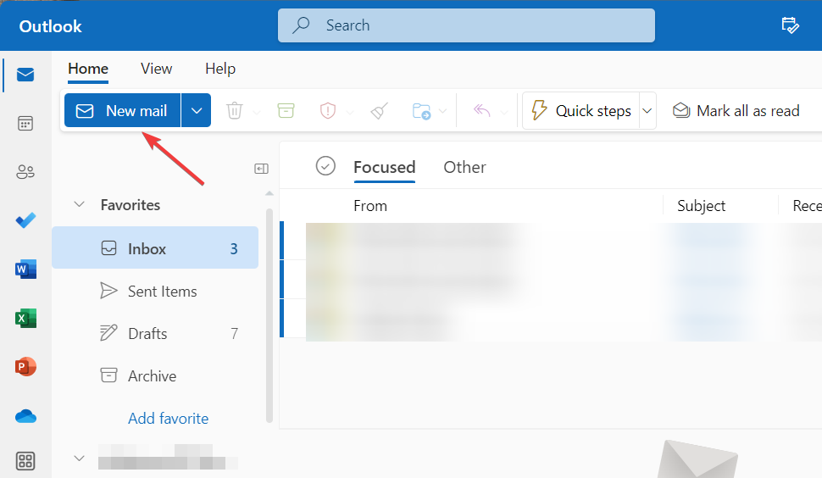This screenshot has height=478, width=822.
Task: Switch to the Other inbox tab
Action: (464, 167)
